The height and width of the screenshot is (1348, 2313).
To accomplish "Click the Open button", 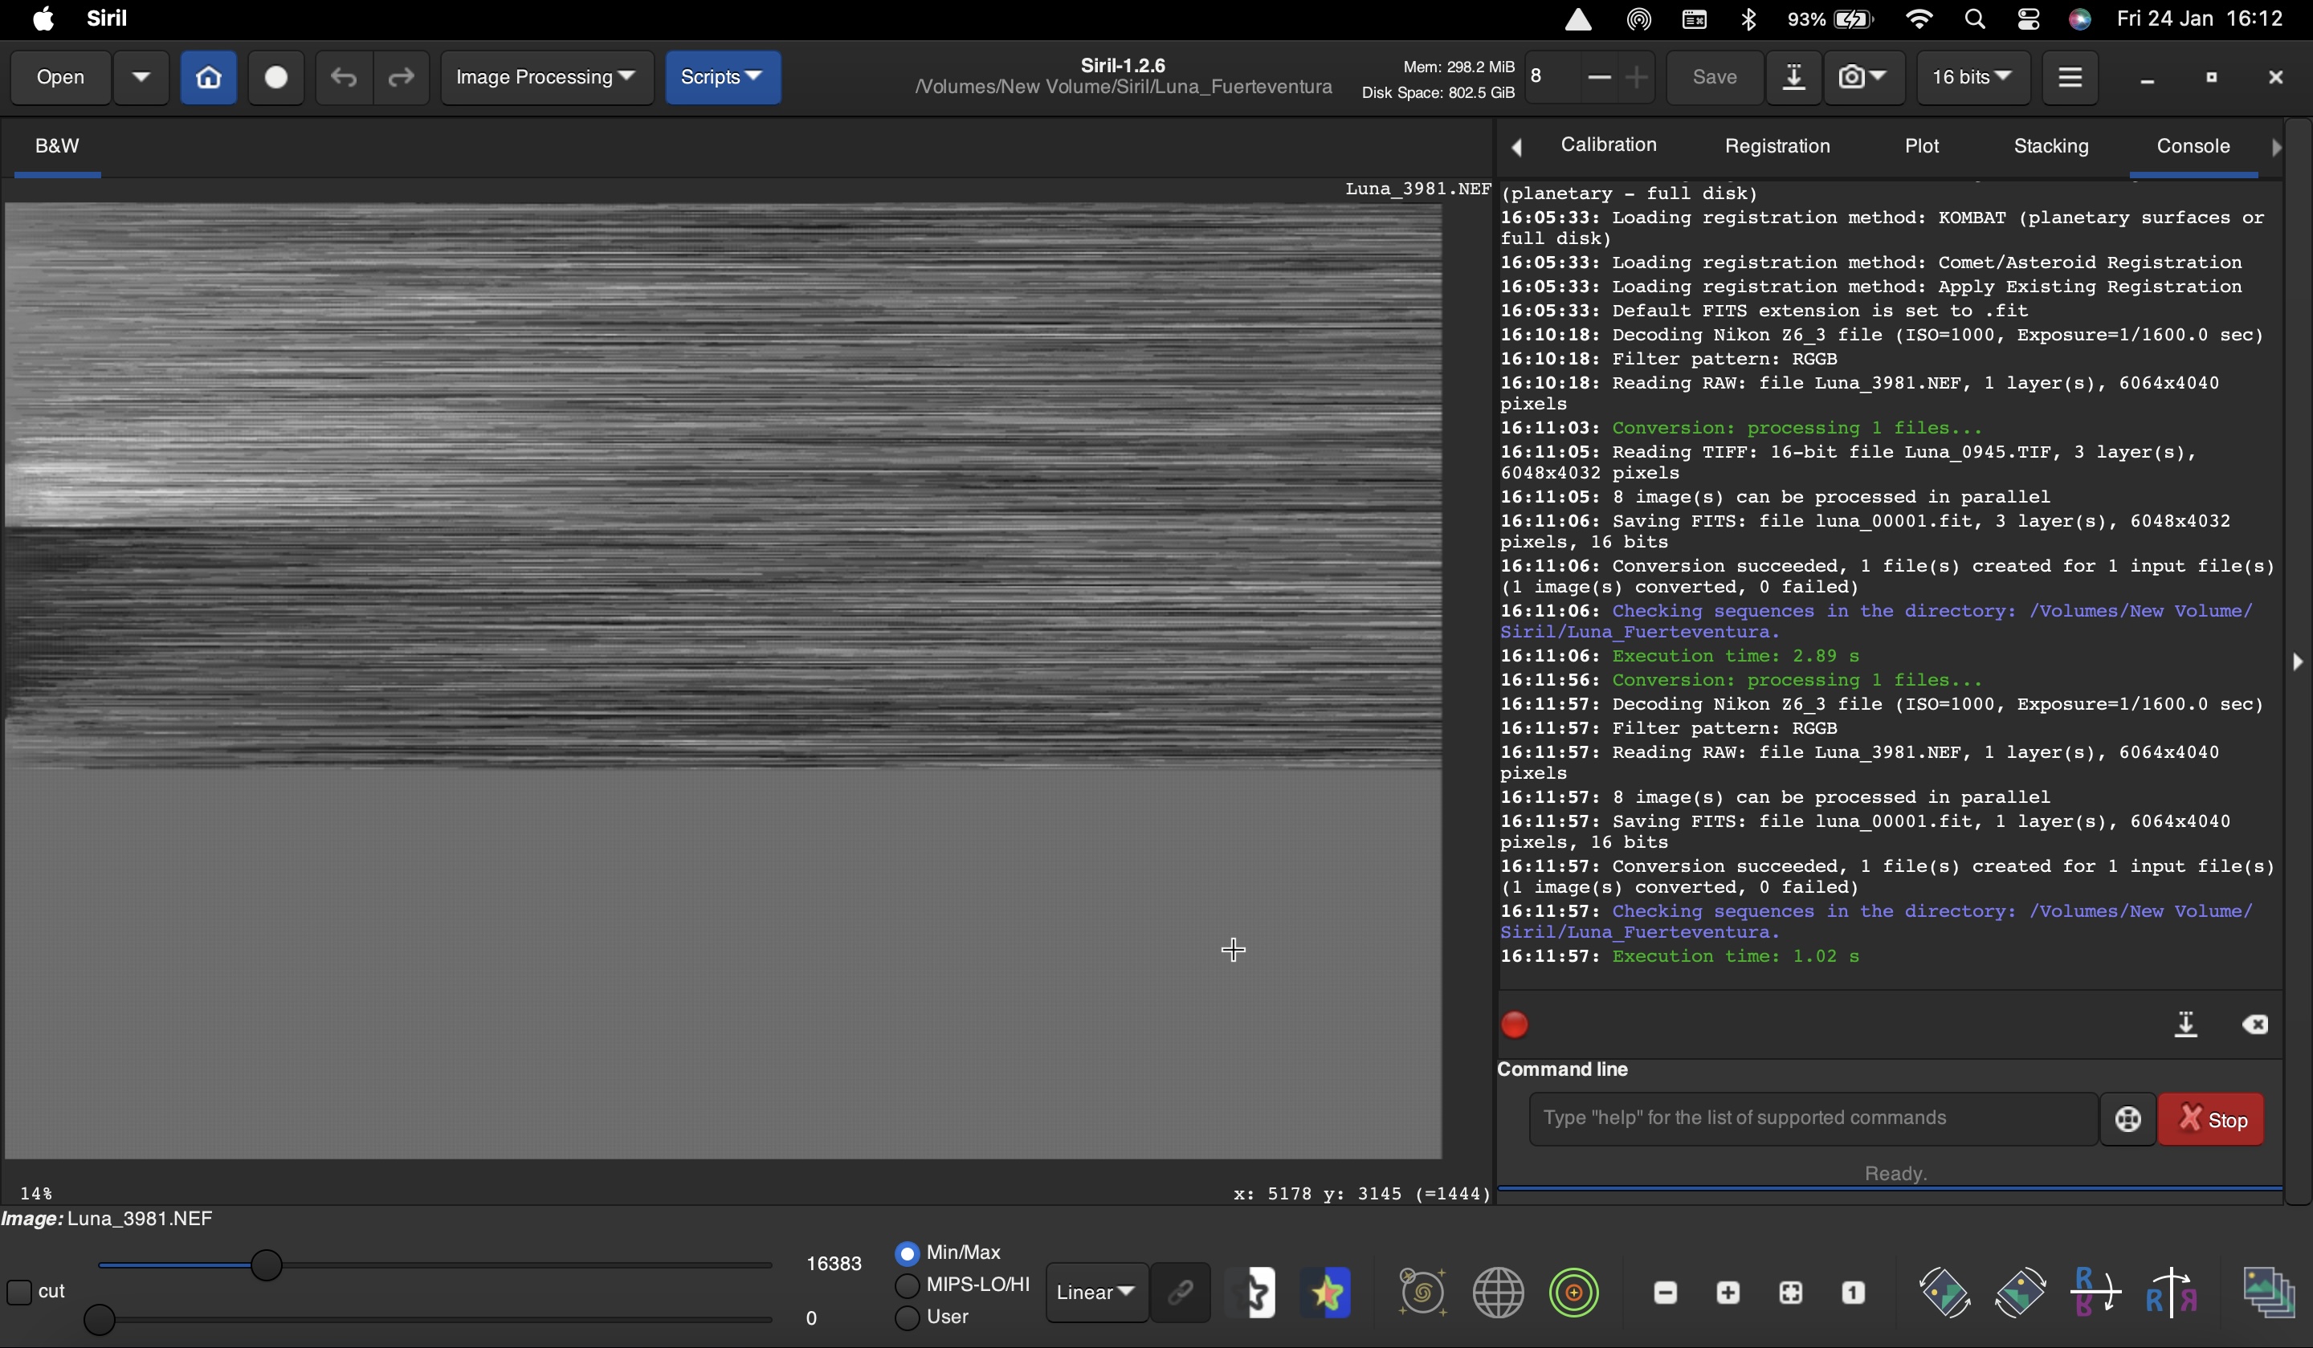I will click(x=60, y=77).
